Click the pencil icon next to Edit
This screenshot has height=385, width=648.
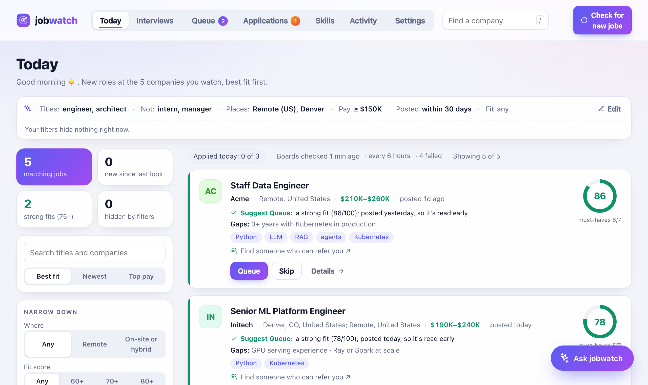coord(601,109)
